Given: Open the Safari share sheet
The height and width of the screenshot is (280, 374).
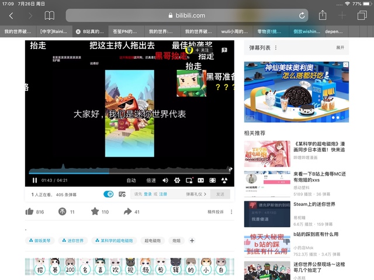Looking at the screenshot, I should 323,15.
